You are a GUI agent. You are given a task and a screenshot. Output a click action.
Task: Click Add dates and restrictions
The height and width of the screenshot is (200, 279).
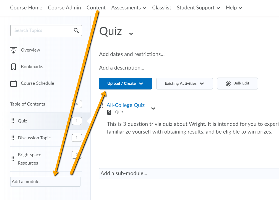(x=132, y=54)
